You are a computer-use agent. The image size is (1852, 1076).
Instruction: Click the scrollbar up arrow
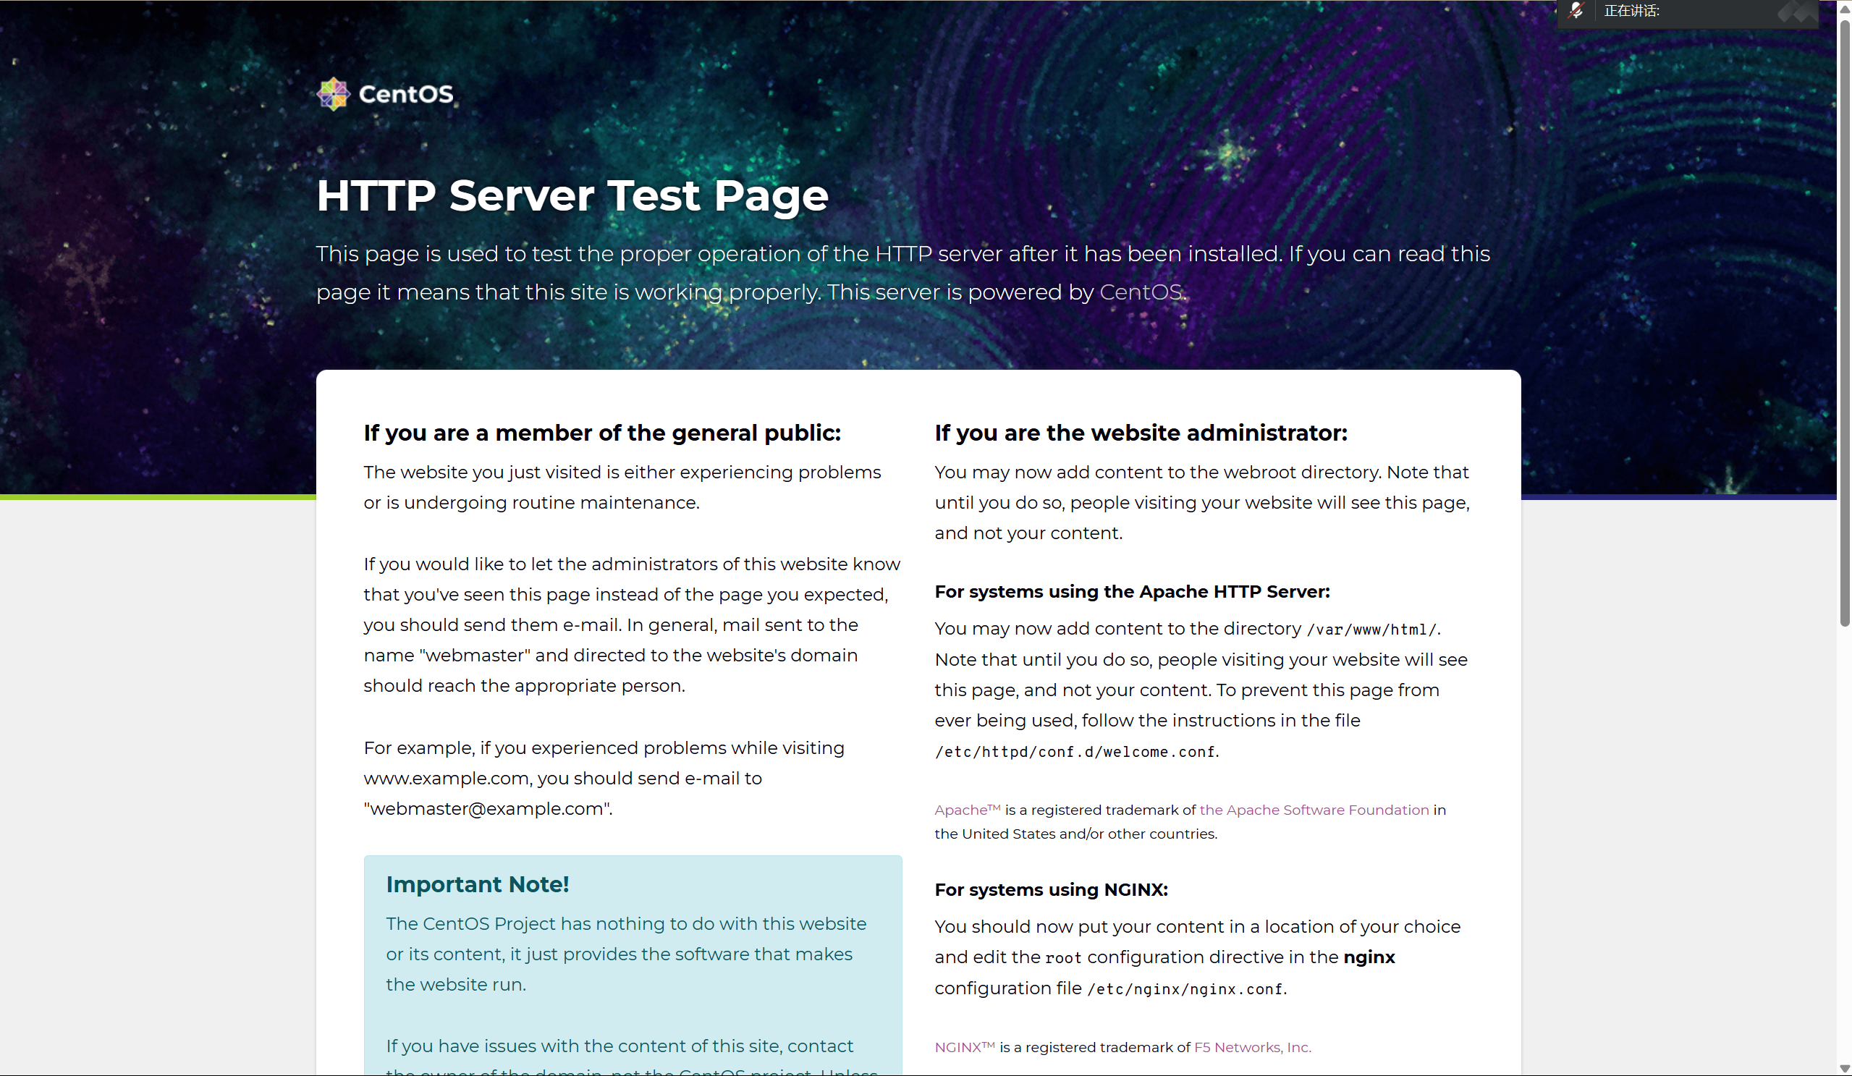pyautogui.click(x=1844, y=7)
